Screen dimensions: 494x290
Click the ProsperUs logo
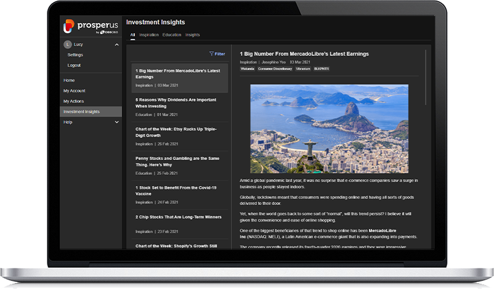click(91, 26)
